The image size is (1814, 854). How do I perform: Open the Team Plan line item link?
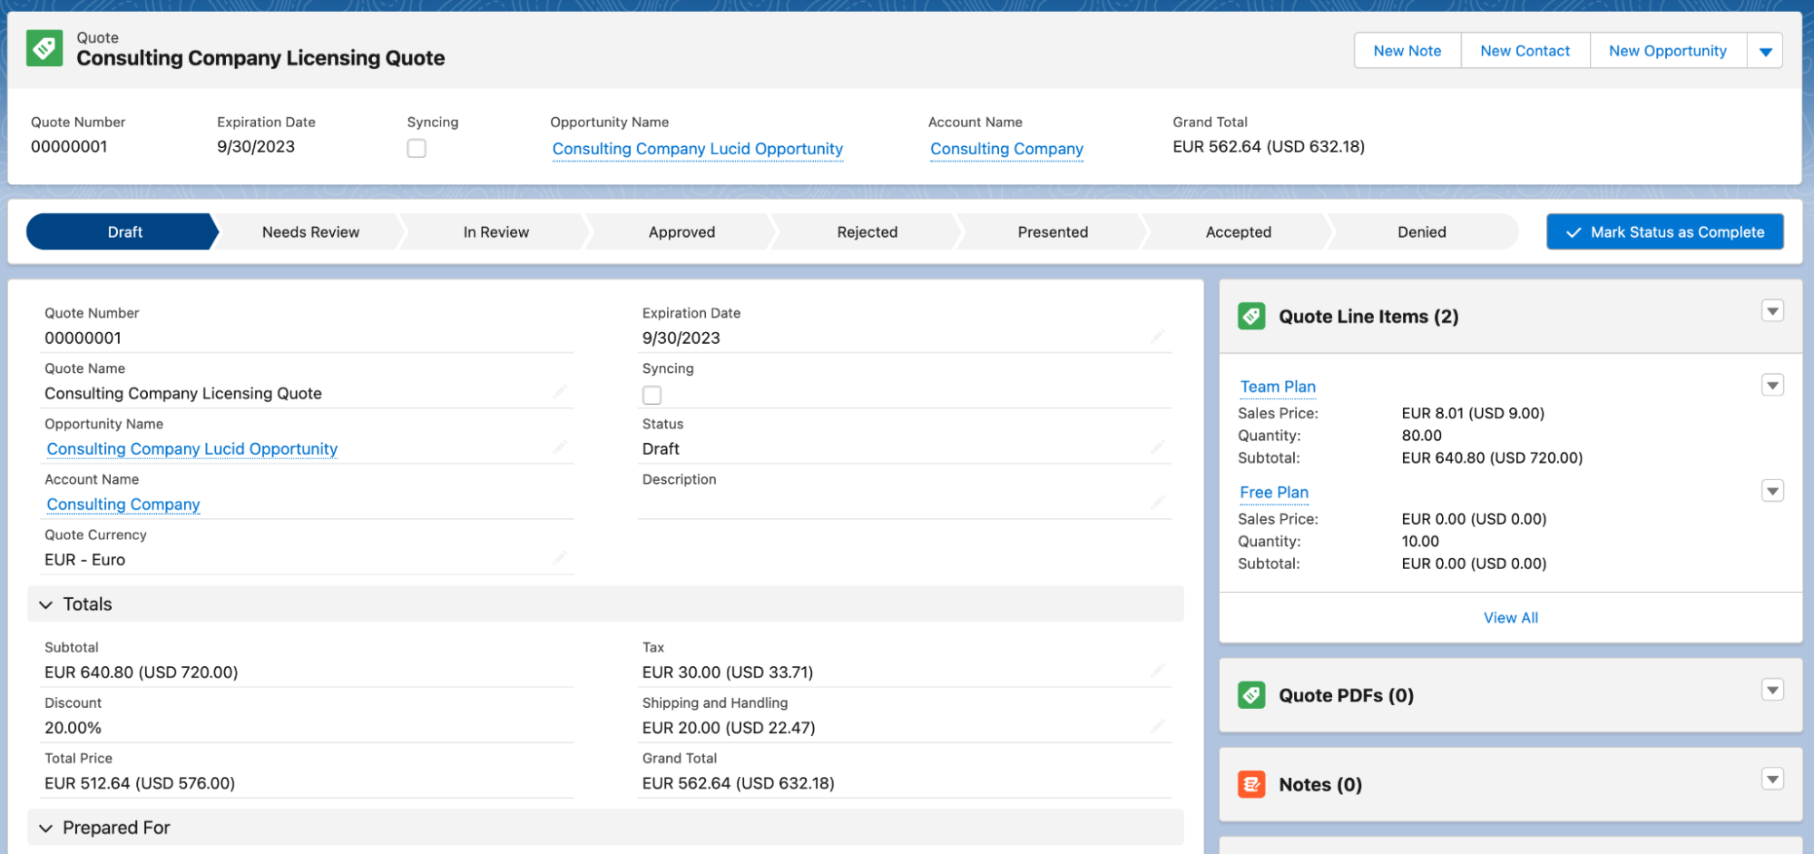tap(1278, 387)
